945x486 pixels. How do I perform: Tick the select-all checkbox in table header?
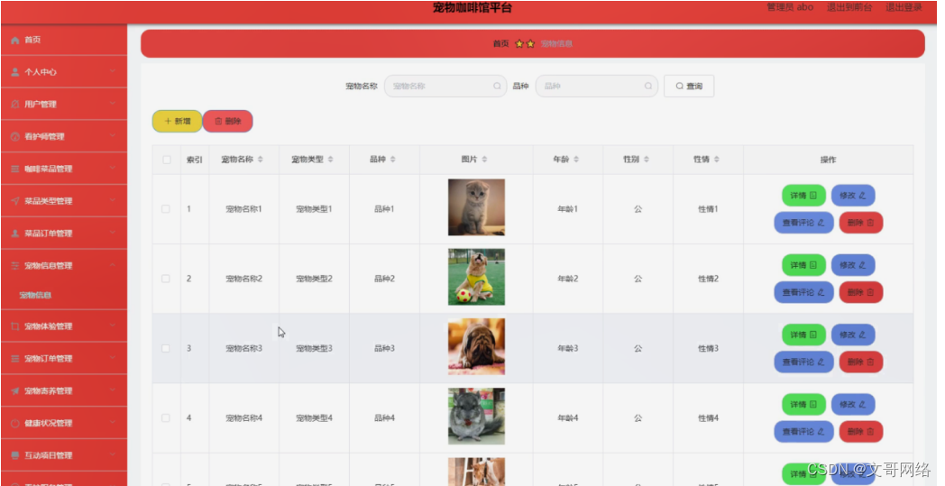click(166, 160)
